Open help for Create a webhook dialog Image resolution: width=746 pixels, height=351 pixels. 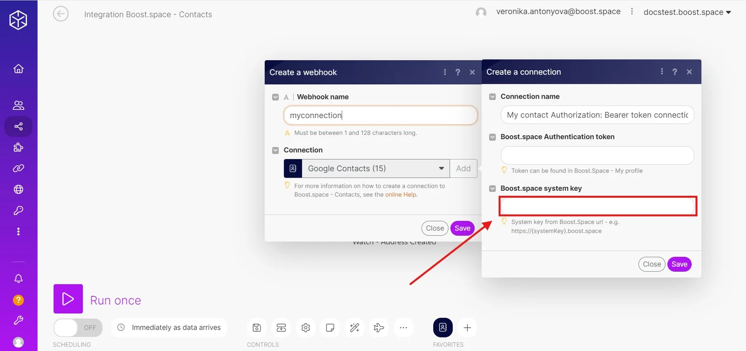[x=458, y=72]
